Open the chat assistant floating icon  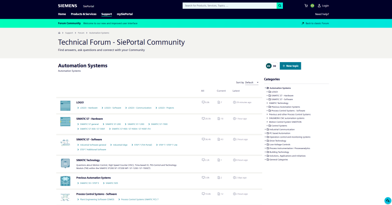click(x=387, y=200)
